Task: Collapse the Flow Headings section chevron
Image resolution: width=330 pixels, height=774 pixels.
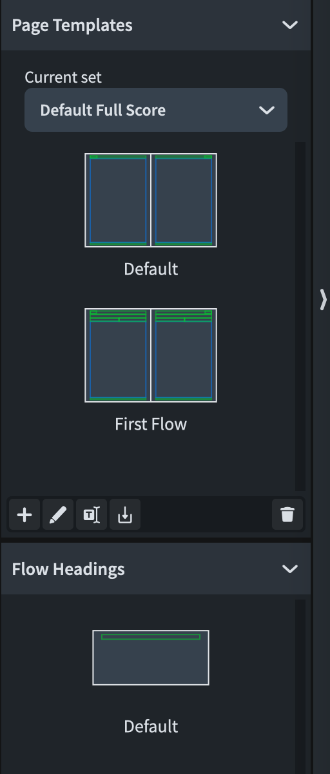Action: click(x=290, y=569)
